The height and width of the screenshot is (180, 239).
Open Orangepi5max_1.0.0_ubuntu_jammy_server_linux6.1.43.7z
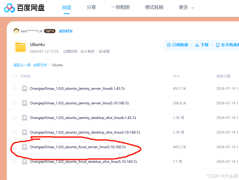click(77, 88)
